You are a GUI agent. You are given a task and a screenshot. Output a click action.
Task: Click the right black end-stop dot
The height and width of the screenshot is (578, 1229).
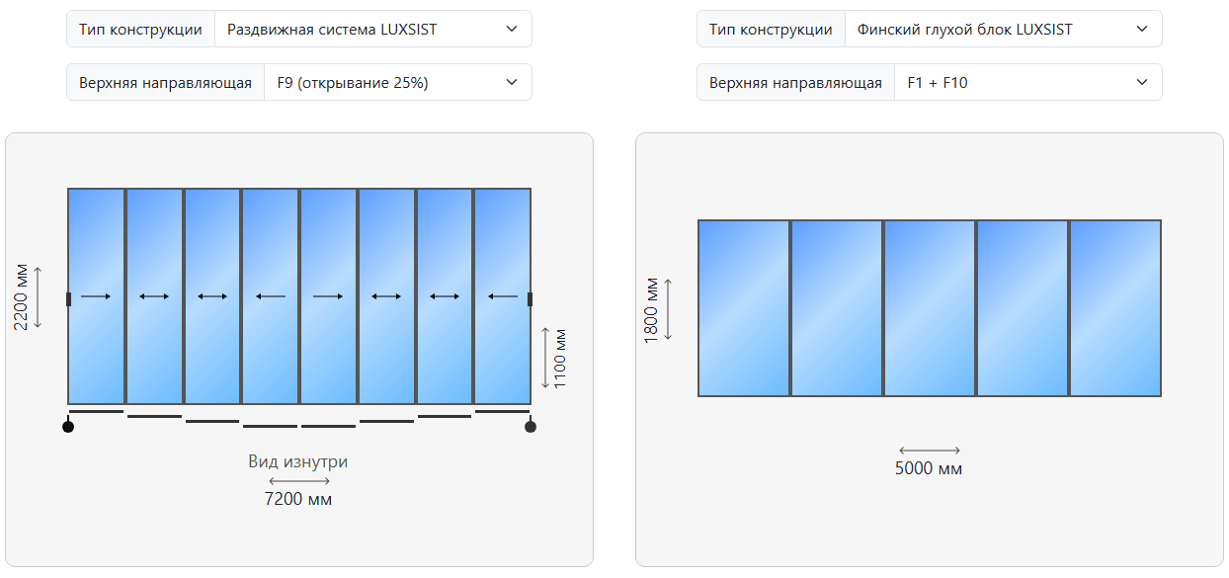[531, 427]
